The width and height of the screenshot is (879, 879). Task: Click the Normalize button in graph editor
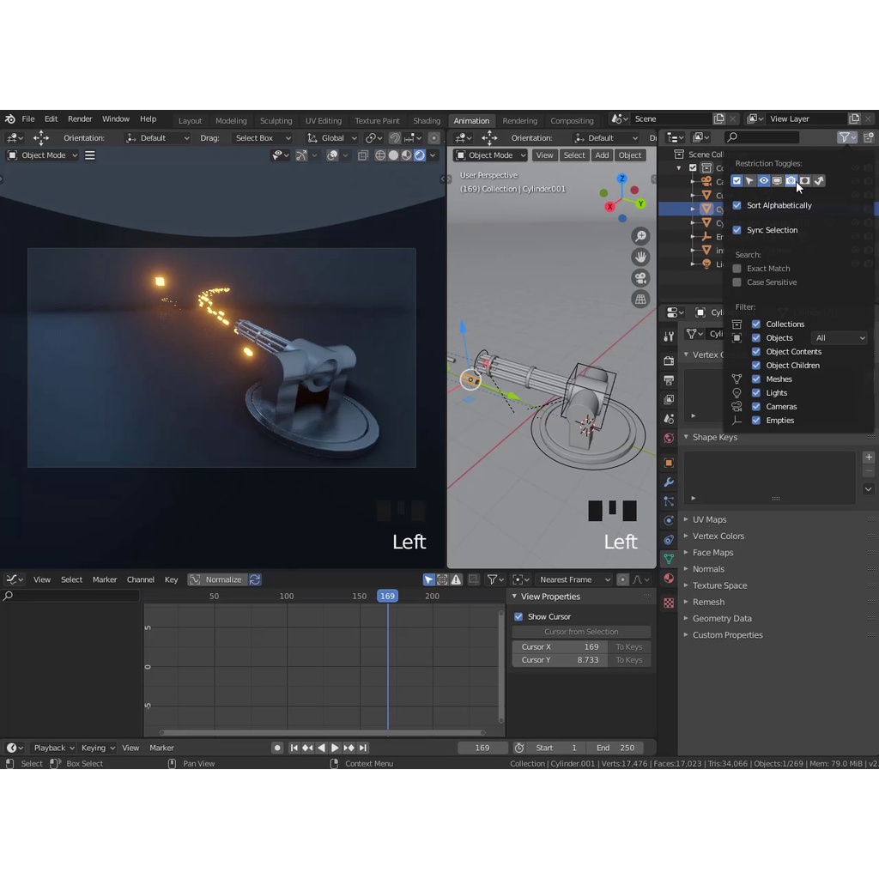[x=217, y=579]
